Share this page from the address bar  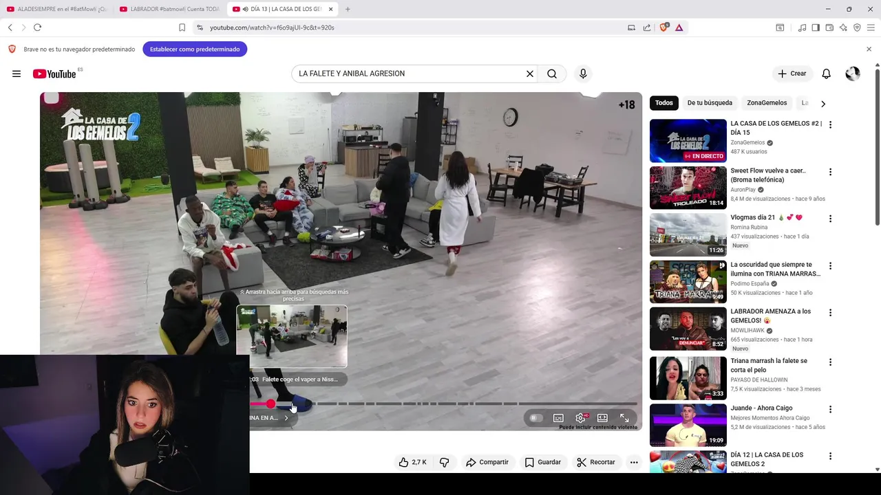click(647, 27)
